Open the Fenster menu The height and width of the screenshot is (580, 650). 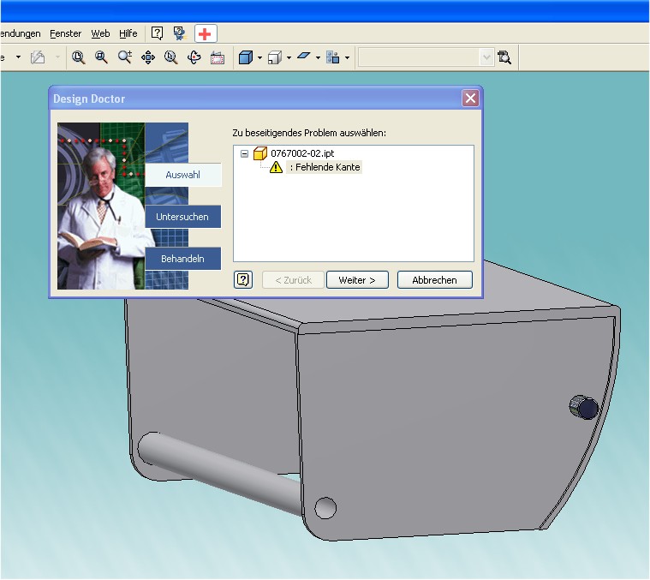65,33
